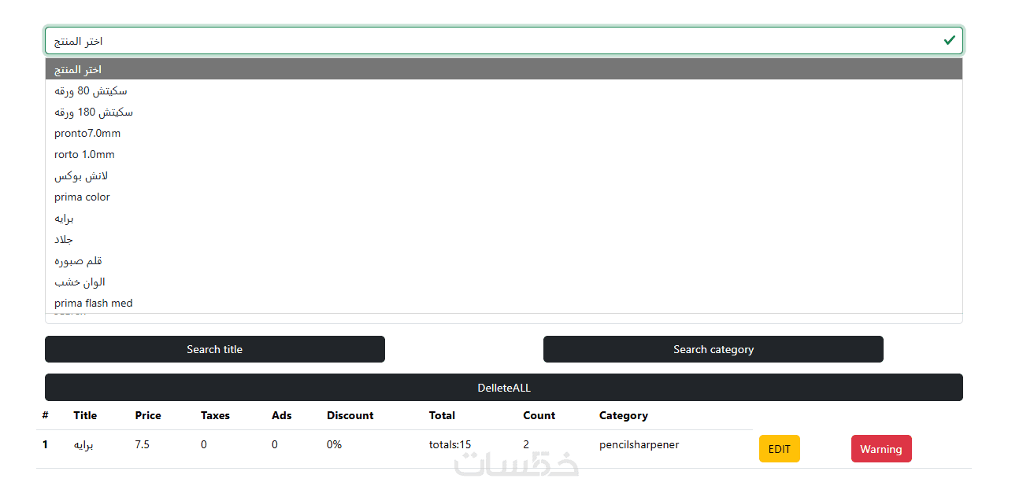The height and width of the screenshot is (486, 1034).
Task: Select براية option in dropdown list
Action: 504,218
